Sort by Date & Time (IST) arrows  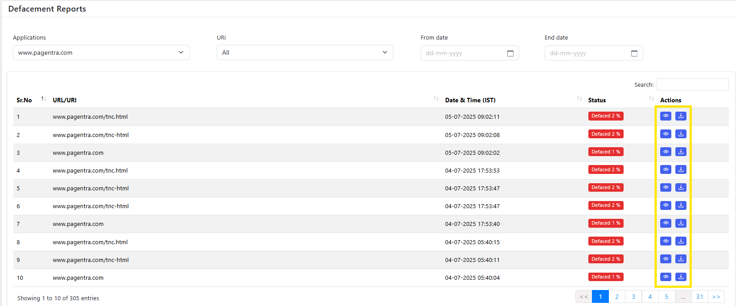point(579,99)
